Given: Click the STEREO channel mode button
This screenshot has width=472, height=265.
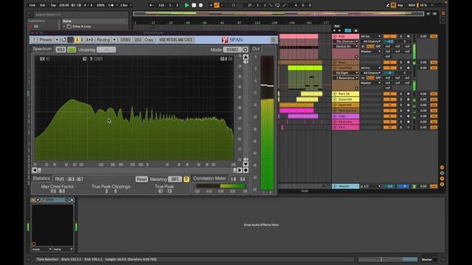Looking at the screenshot, I should (x=125, y=40).
